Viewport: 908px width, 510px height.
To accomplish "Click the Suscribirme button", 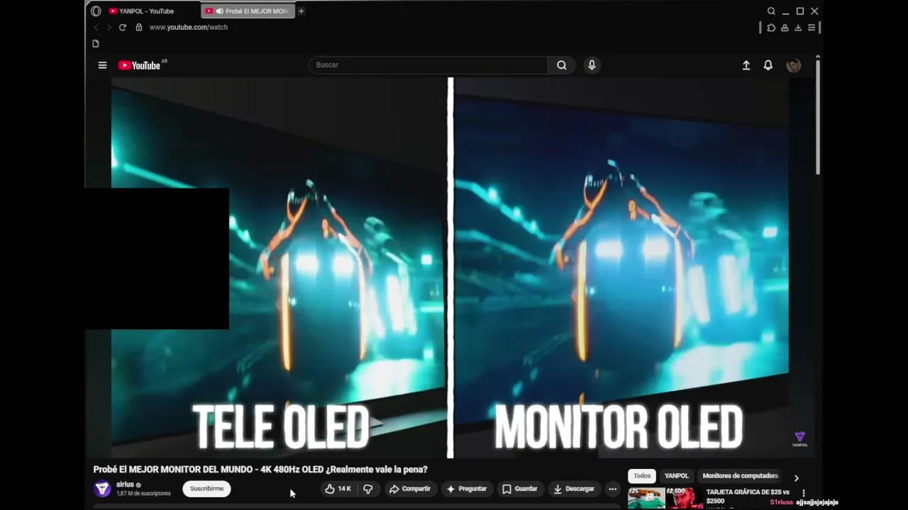I will (x=206, y=489).
